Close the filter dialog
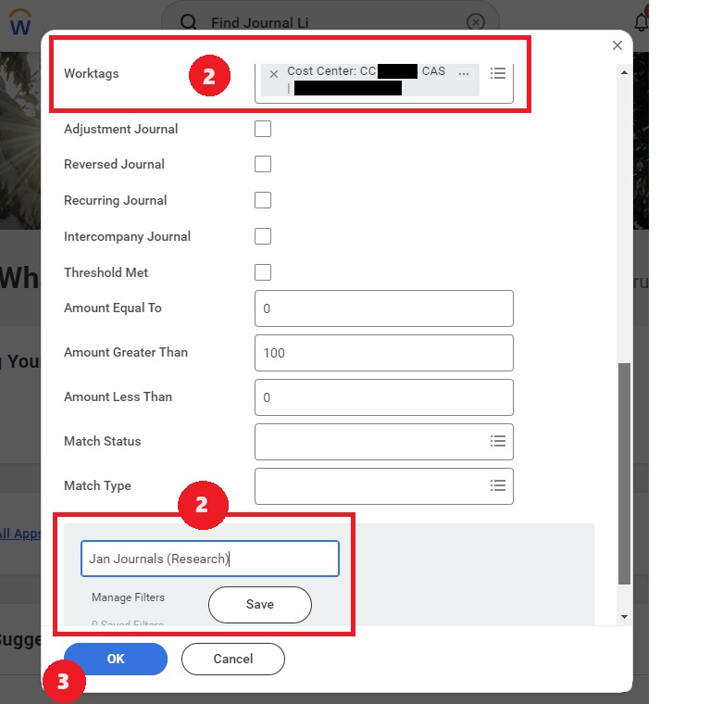 click(x=617, y=45)
